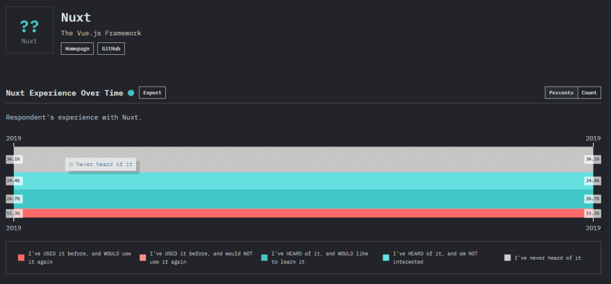
Task: Click the left 26.7% value label
Action: [x=14, y=199]
